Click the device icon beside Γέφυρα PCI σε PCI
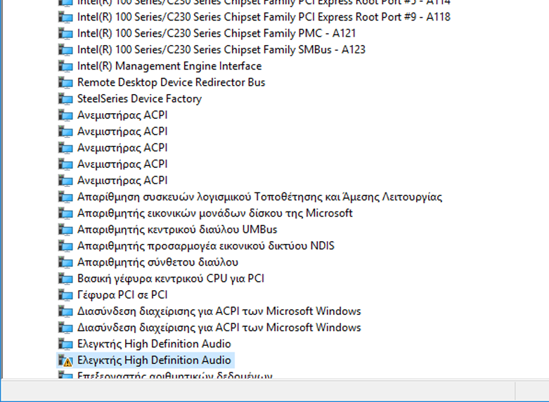Screen dimensions: 549x402 pyautogui.click(x=65, y=295)
